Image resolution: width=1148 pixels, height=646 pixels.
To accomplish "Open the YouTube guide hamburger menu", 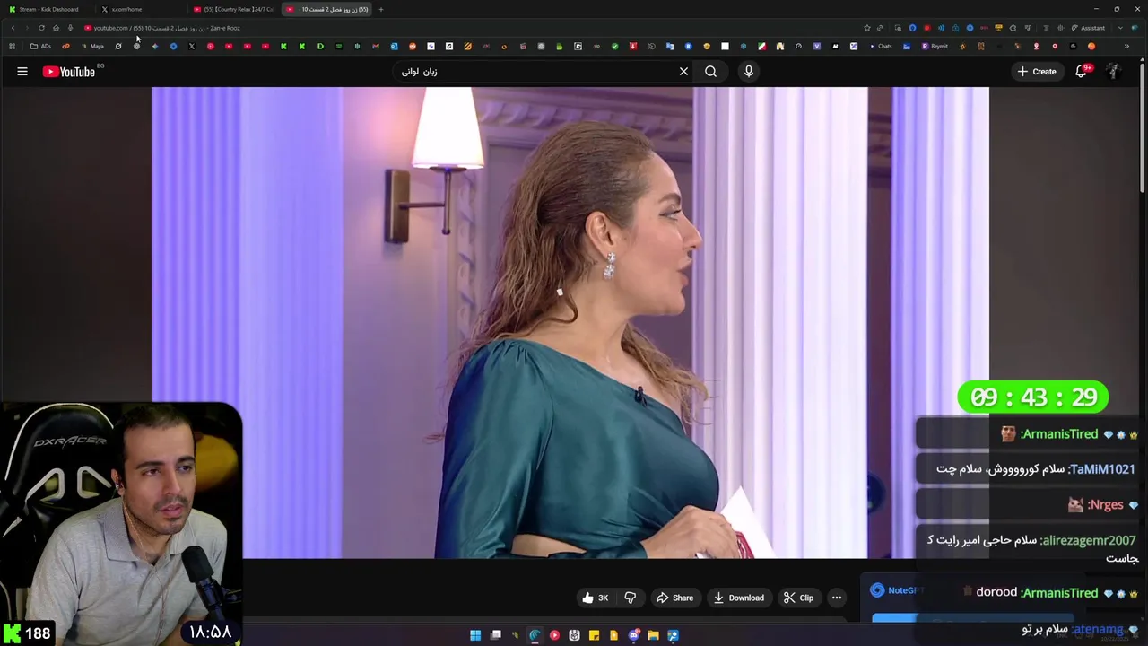I will (x=22, y=72).
